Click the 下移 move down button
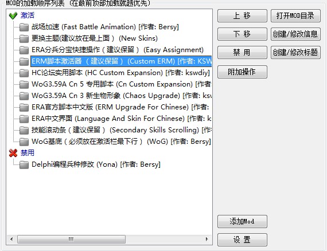This screenshot has height=251, width=327. pos(242,34)
